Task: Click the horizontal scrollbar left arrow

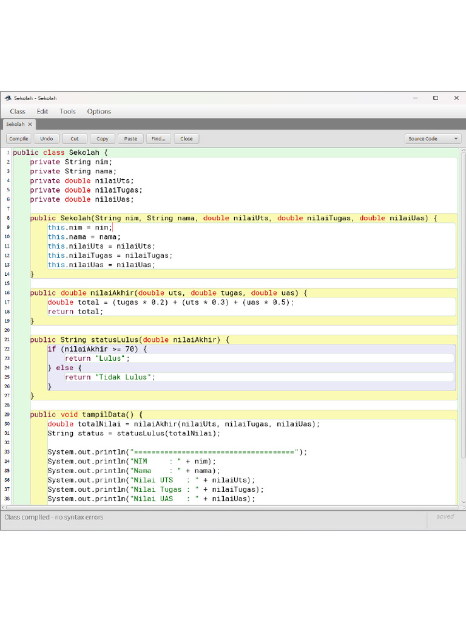Action: pos(3,507)
